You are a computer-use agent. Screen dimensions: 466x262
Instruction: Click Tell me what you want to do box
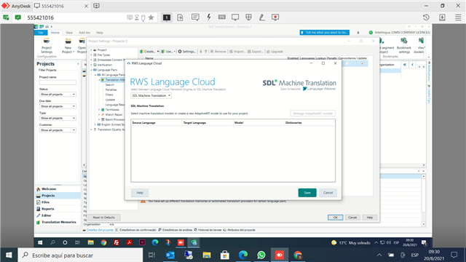coord(325,32)
